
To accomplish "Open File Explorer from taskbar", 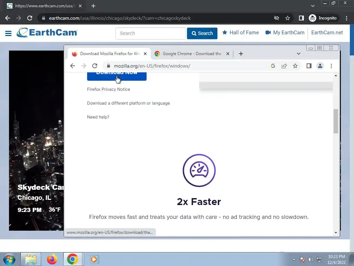I will [x=31, y=259].
